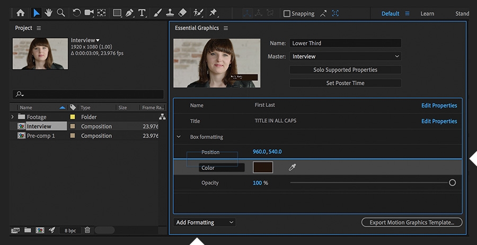Enable the Snapping checkbox
The width and height of the screenshot is (477, 245).
tap(287, 14)
